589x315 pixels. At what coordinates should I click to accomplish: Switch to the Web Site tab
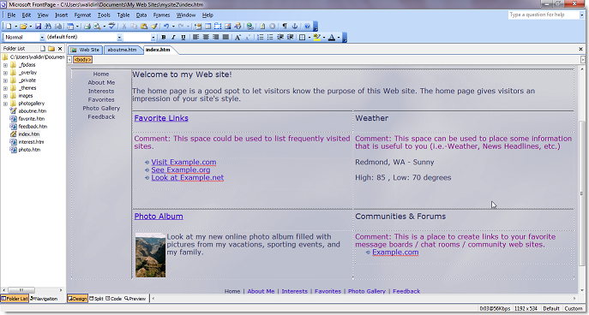pyautogui.click(x=85, y=50)
